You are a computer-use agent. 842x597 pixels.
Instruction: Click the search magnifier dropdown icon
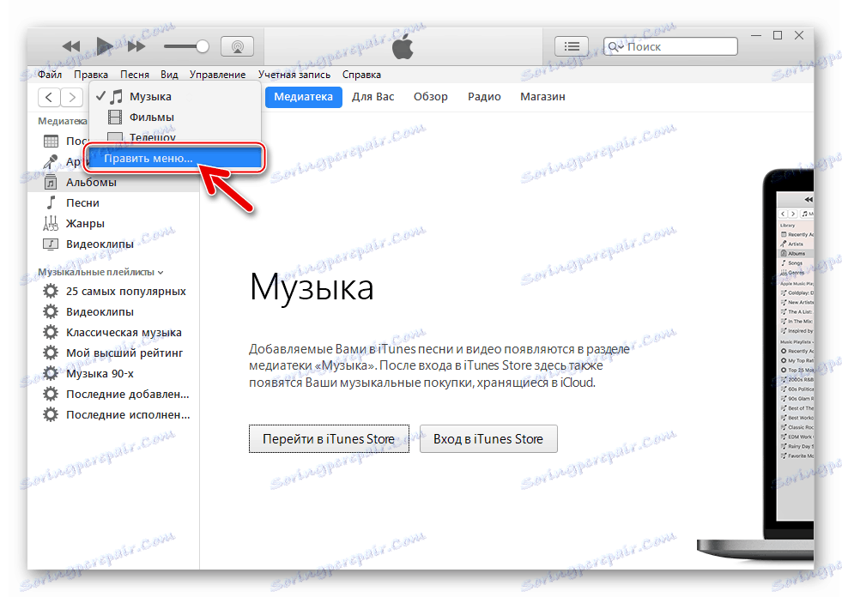pos(615,46)
